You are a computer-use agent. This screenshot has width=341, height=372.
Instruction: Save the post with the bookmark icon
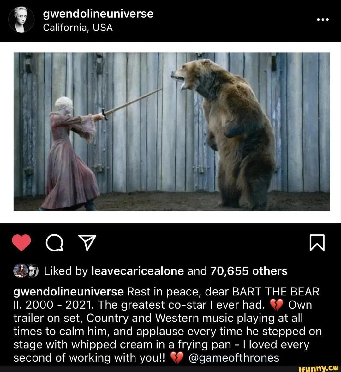317,242
